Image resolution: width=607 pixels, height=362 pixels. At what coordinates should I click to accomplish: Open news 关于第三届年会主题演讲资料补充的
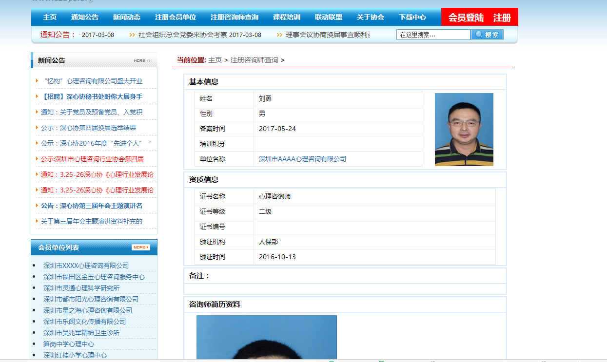tap(92, 221)
